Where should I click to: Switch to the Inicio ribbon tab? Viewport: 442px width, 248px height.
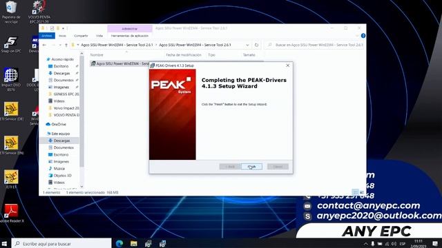(x=62, y=36)
